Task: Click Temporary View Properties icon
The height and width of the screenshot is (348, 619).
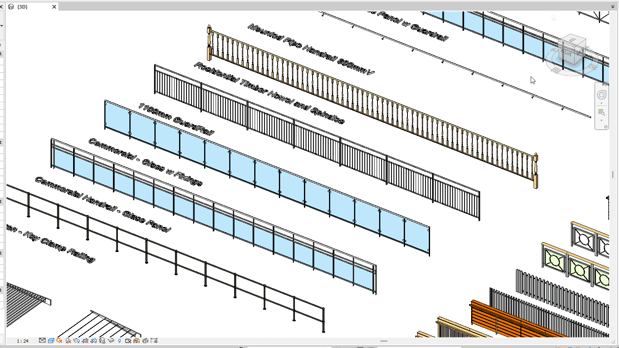Action: coord(128,341)
